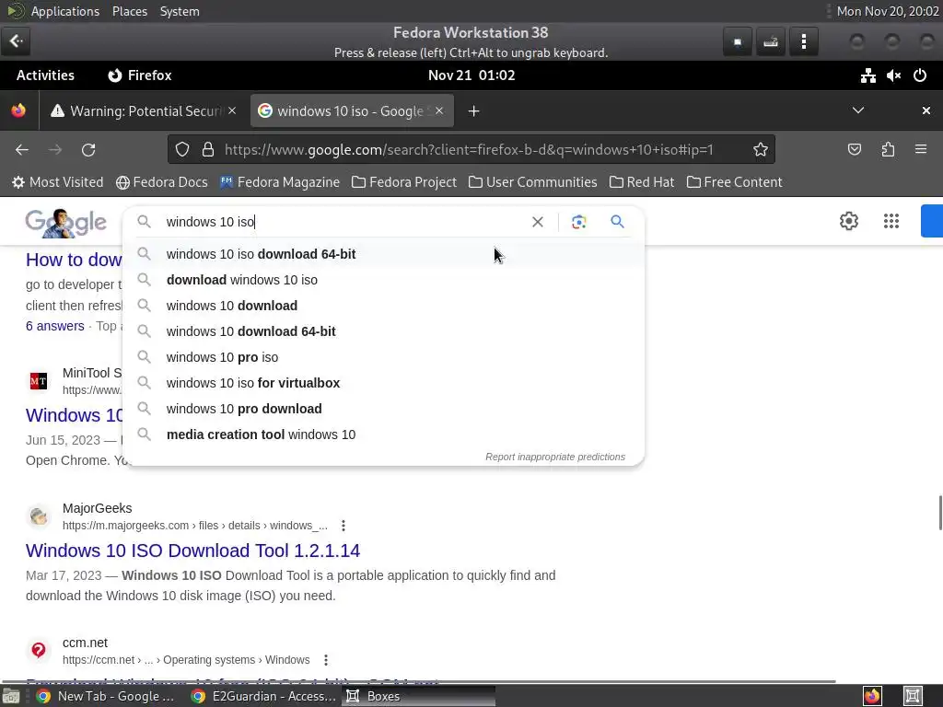Open Firefox app menu in GNOME bar
943x707 pixels.
coord(140,75)
